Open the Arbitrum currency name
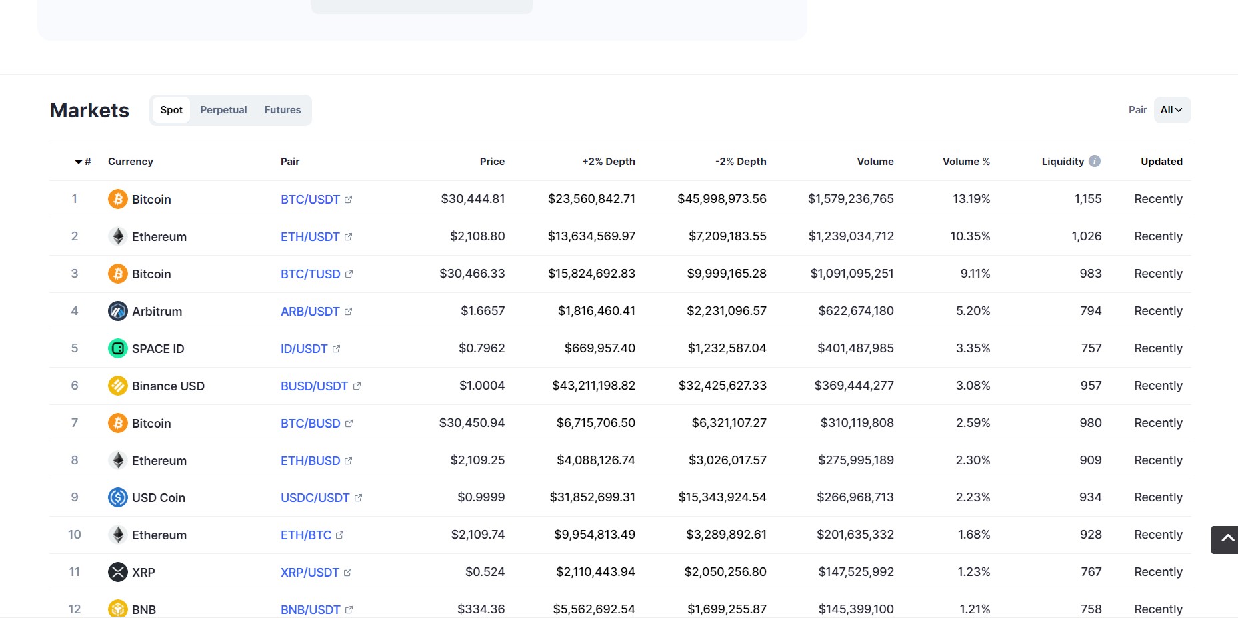1238x618 pixels. pos(157,311)
